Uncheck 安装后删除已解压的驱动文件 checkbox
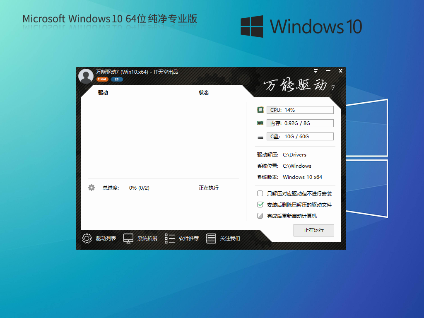Image resolution: width=424 pixels, height=318 pixels. click(260, 205)
